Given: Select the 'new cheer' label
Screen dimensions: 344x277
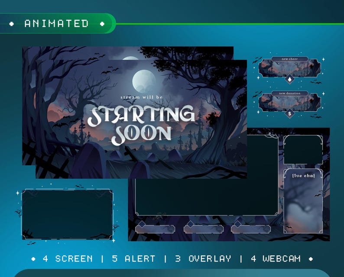Looking at the screenshot, I should click(x=289, y=59).
